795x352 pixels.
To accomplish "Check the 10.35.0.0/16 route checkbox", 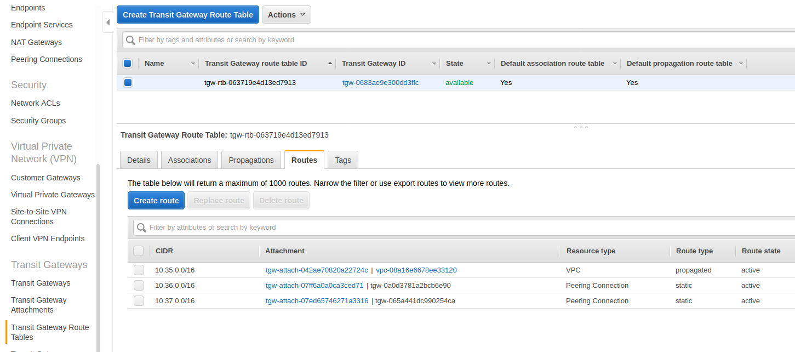I will [139, 270].
